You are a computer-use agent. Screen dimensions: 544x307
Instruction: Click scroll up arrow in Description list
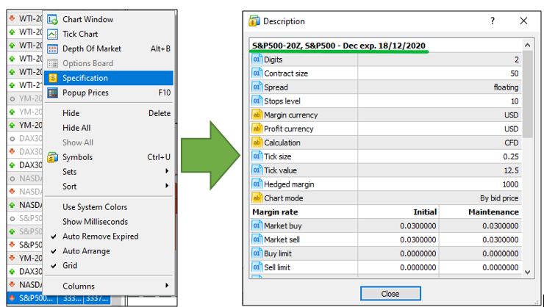[527, 45]
